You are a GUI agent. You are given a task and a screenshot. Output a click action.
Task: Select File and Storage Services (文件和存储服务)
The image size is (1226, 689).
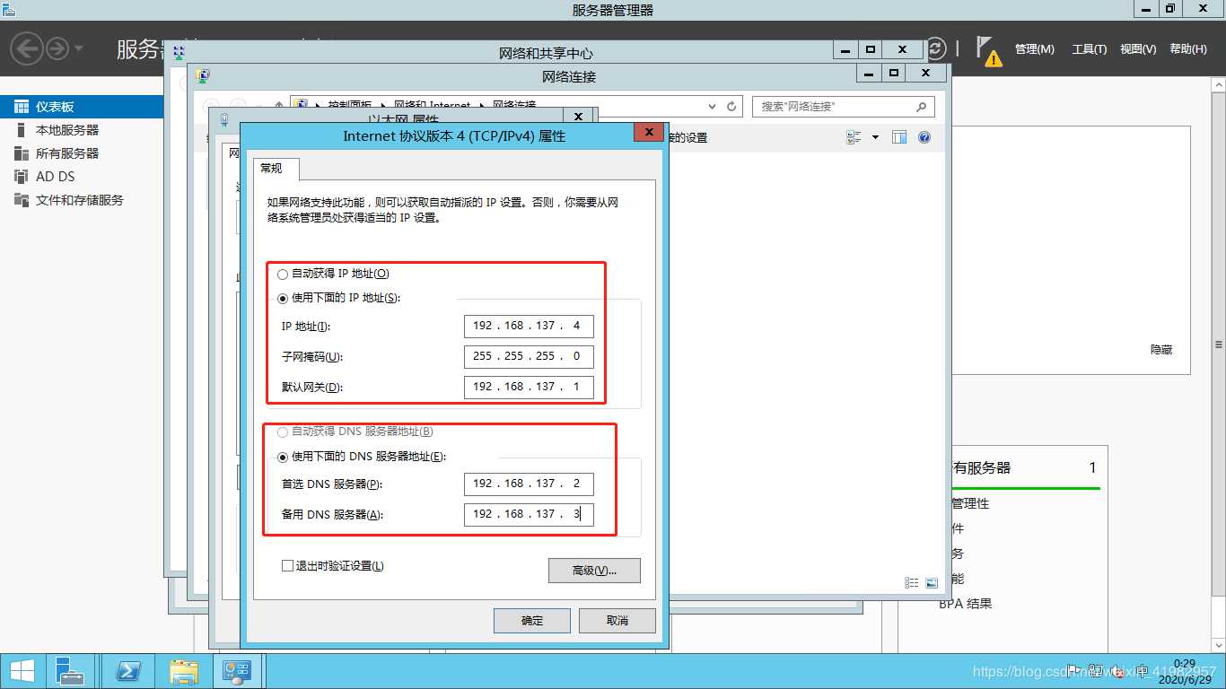82,200
